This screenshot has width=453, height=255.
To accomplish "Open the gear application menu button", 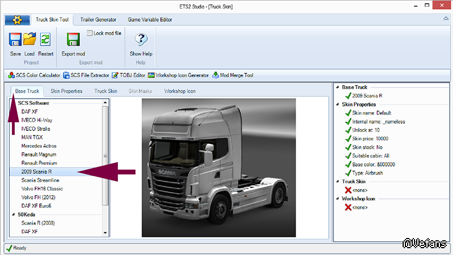I will [x=17, y=20].
